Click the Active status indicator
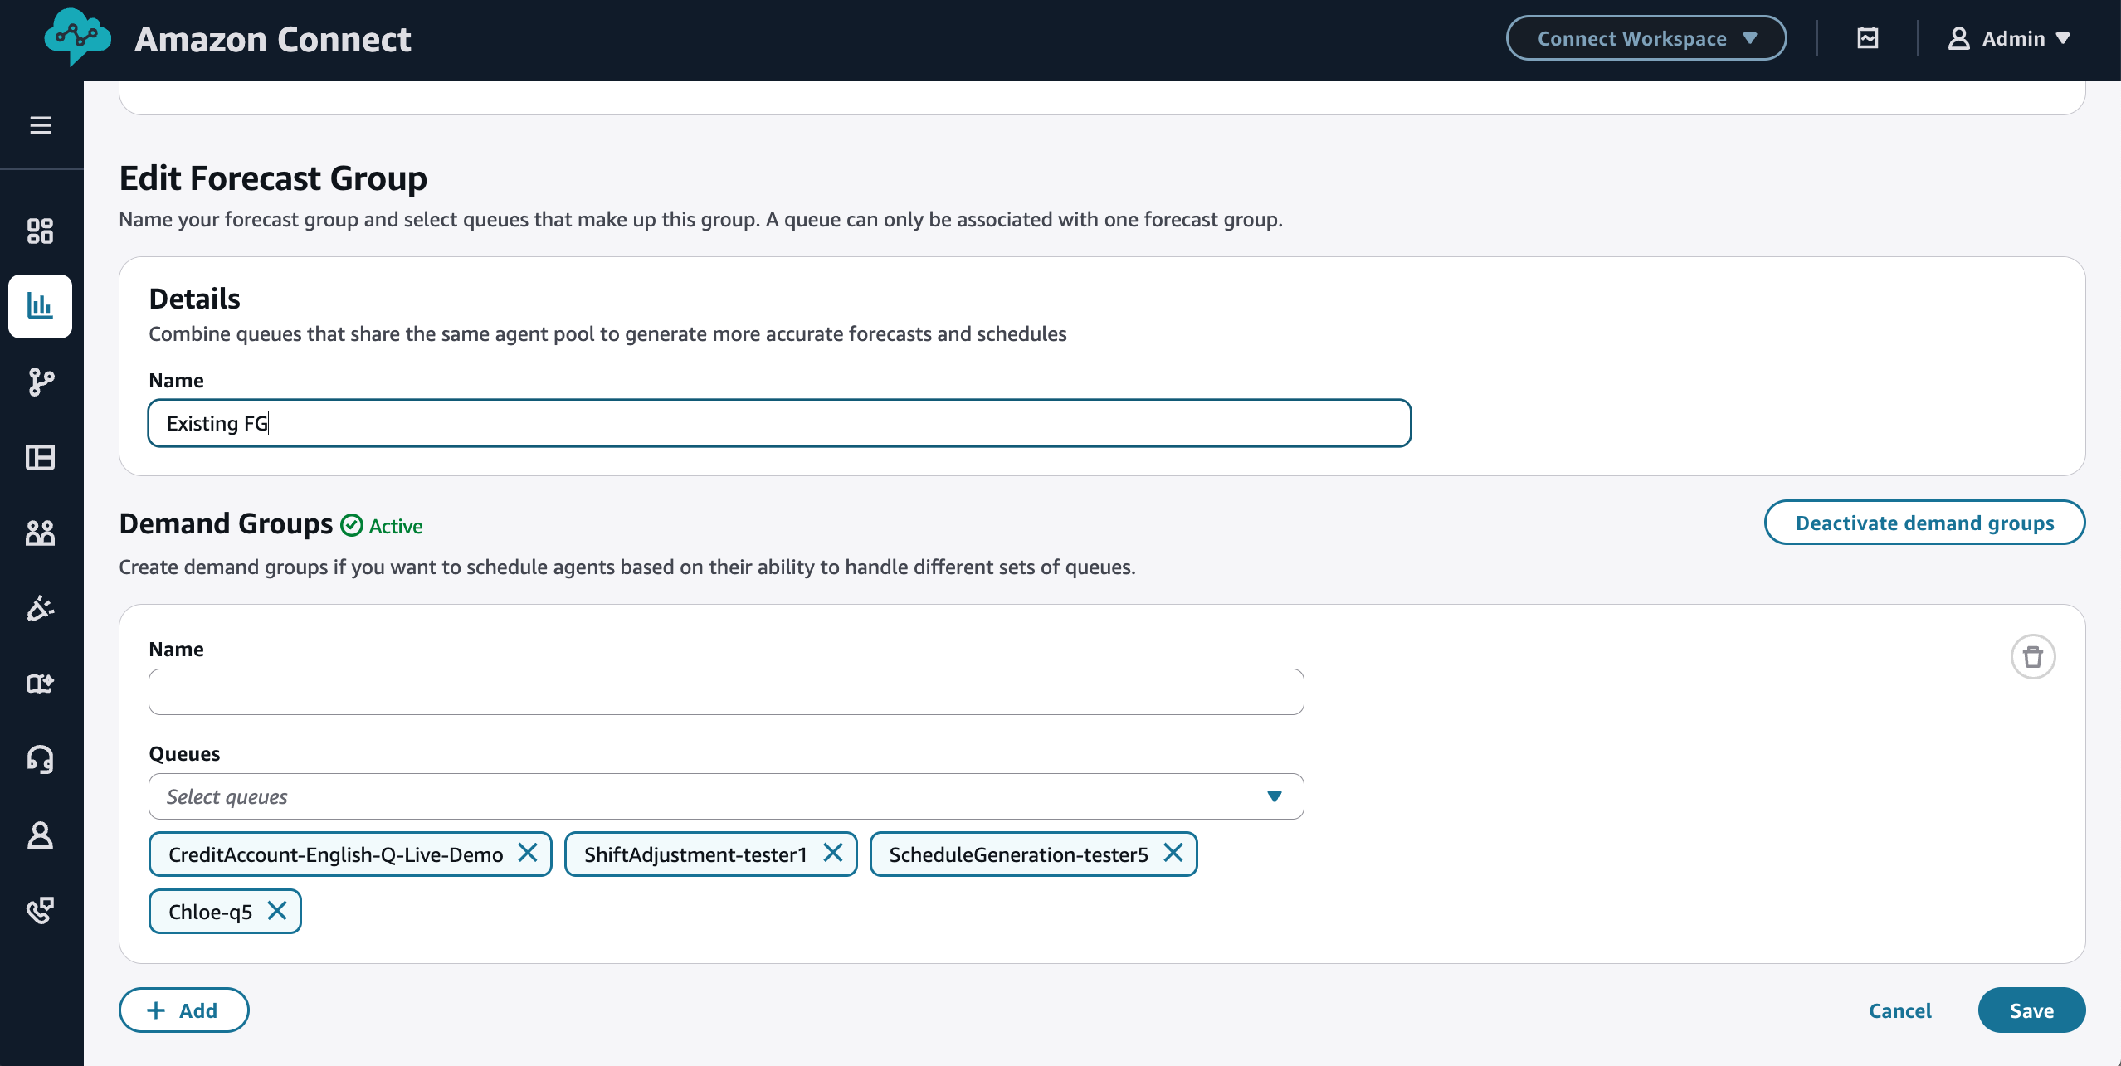The width and height of the screenshot is (2121, 1066). [382, 526]
